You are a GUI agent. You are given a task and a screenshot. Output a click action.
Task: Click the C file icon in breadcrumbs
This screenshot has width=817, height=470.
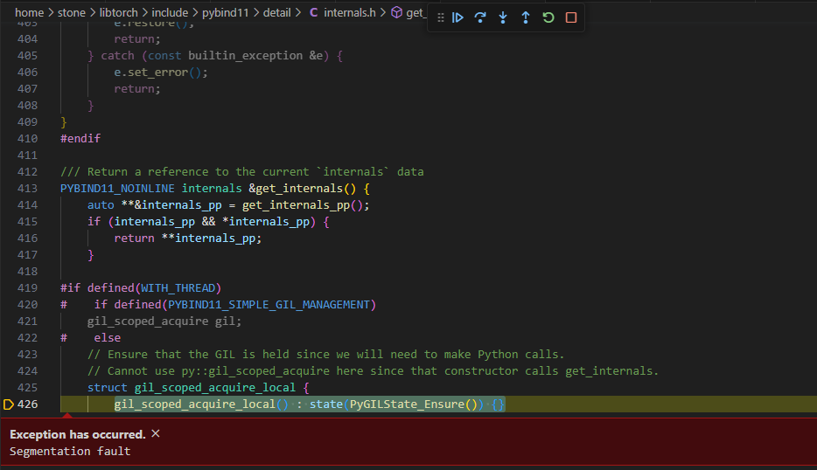pyautogui.click(x=314, y=13)
